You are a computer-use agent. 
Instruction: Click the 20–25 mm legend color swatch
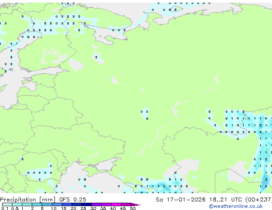click(77, 204)
